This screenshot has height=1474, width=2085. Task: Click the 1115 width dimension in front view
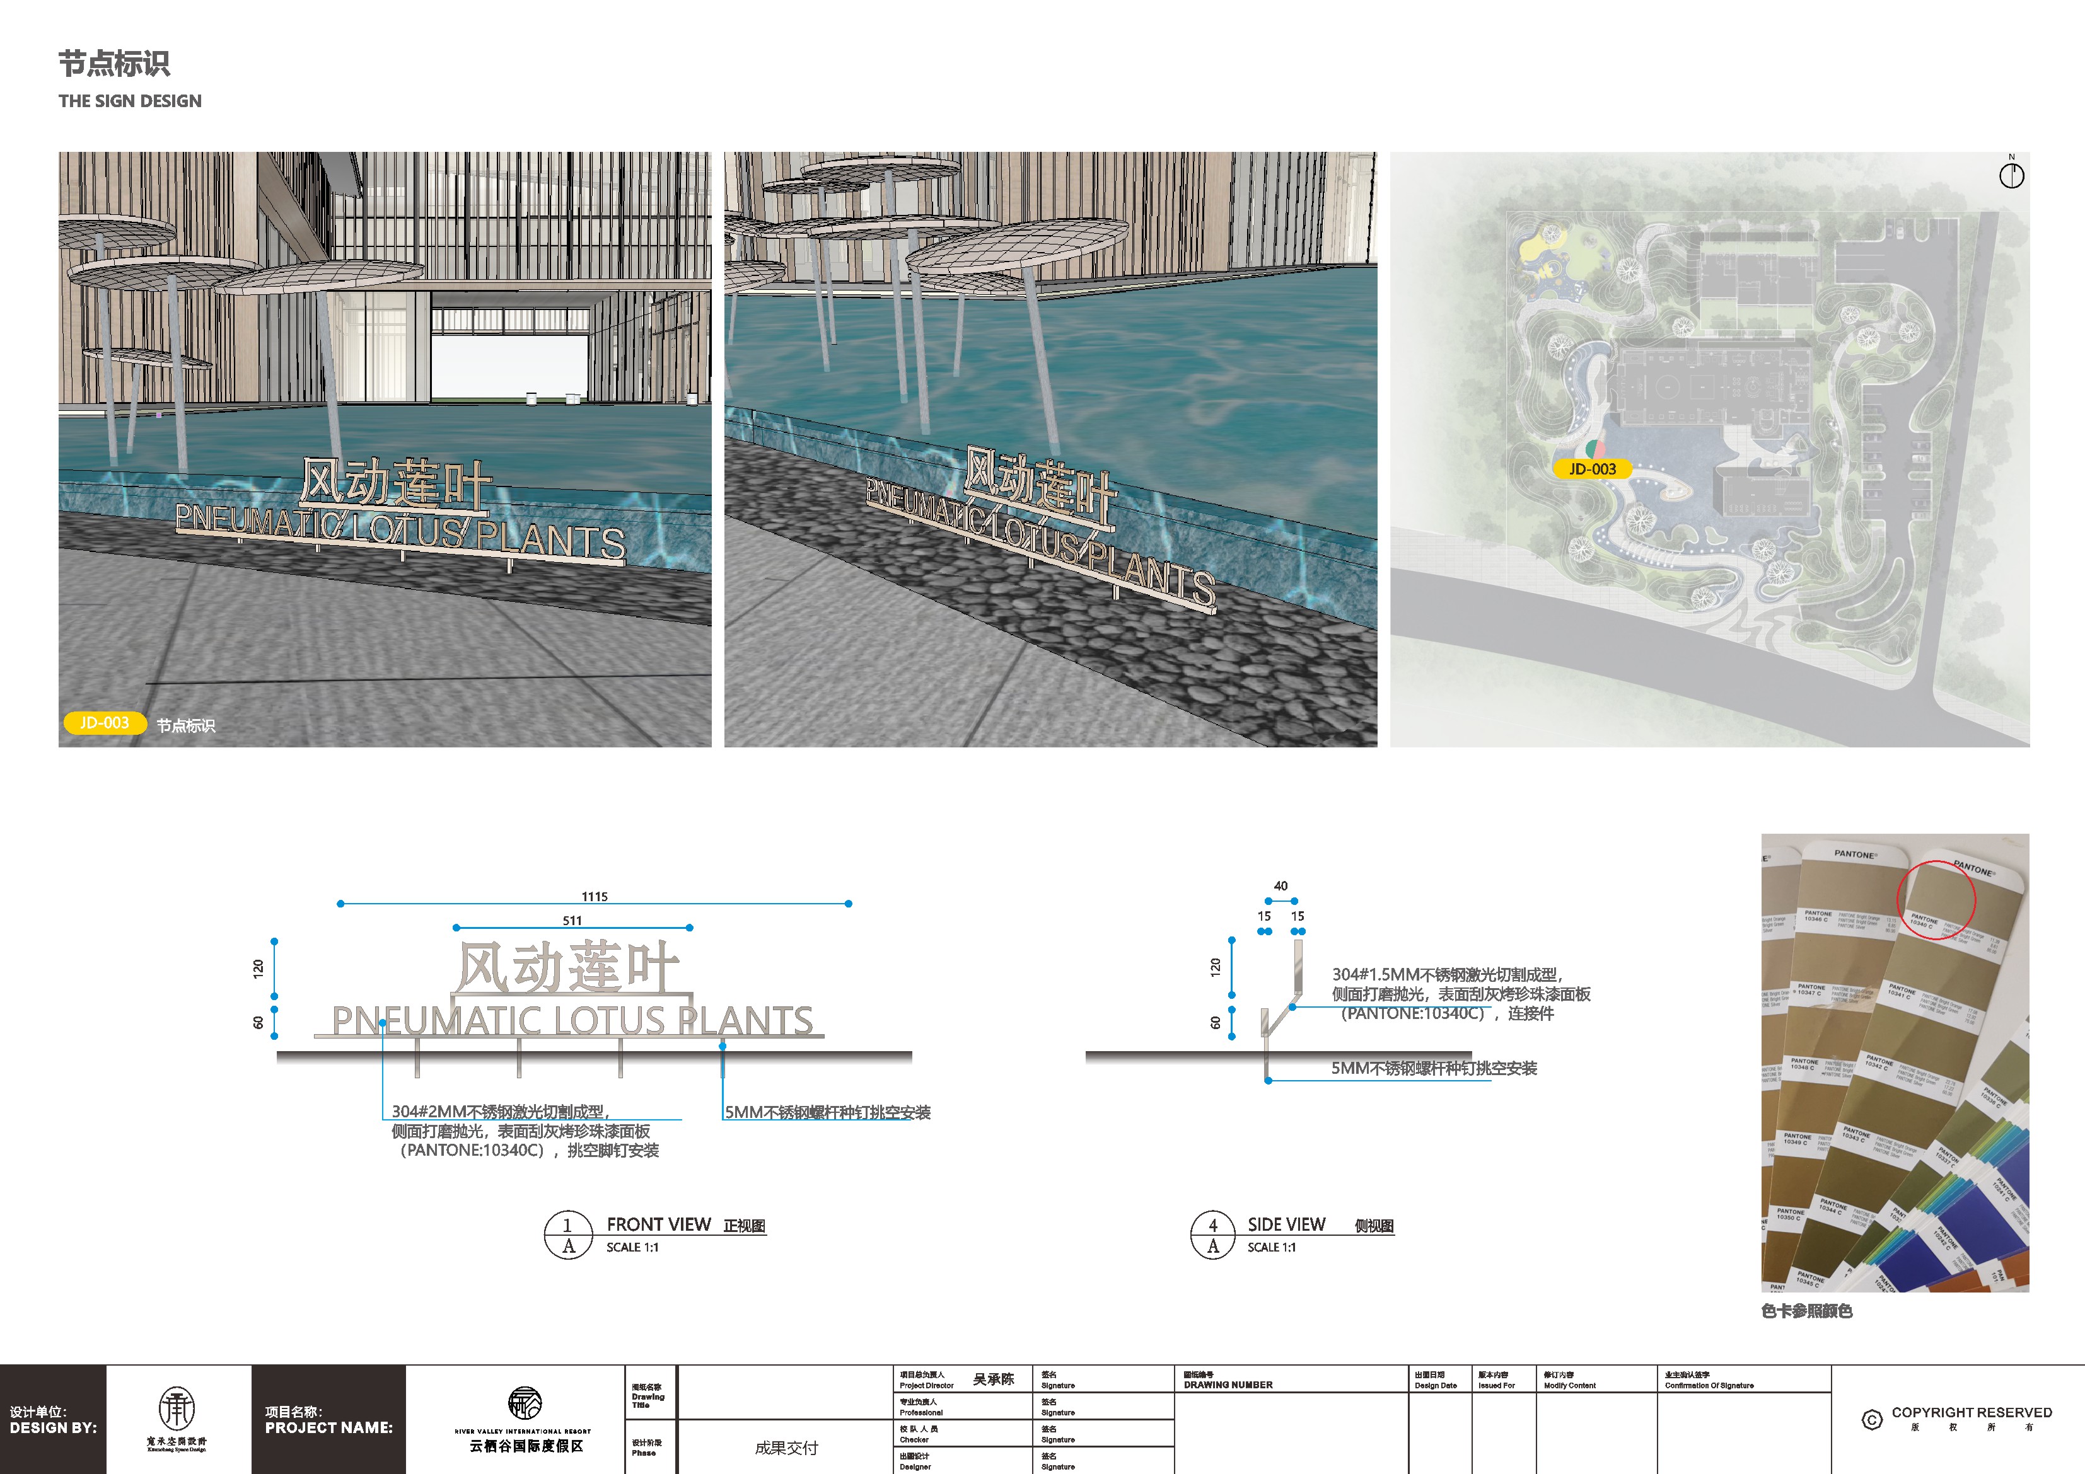pos(595,897)
